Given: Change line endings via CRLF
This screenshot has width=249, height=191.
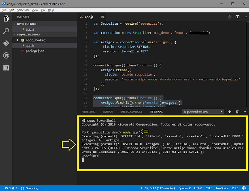Looking at the screenshot, I should click(x=209, y=188).
